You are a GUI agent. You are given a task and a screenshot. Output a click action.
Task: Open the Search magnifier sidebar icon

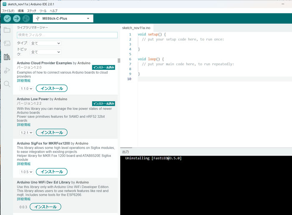coord(7,84)
